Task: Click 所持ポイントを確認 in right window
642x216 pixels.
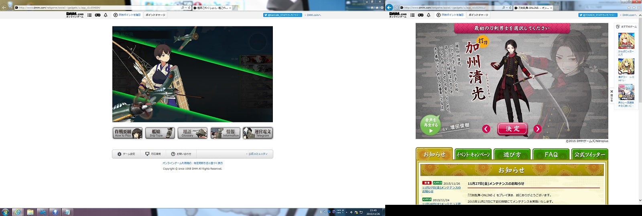Action: (450, 15)
